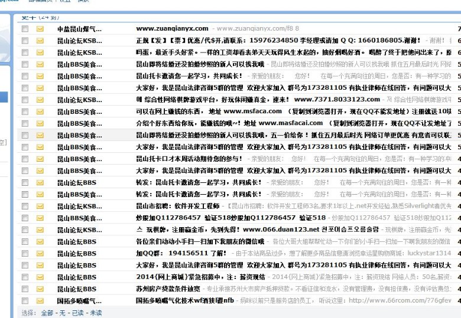Click 已读 to select read messages
This screenshot has height=318, width=461.
point(77,313)
